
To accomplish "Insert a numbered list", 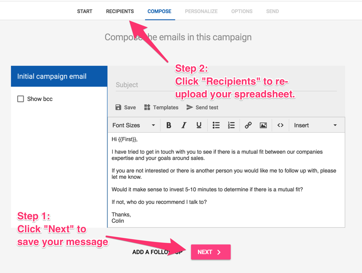I will (x=231, y=125).
